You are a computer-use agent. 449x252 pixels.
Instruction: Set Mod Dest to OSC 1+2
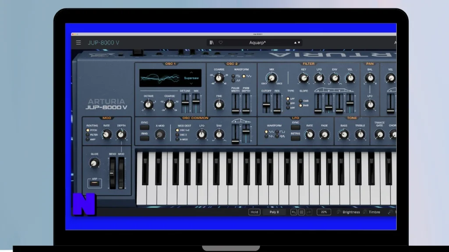tap(177, 130)
